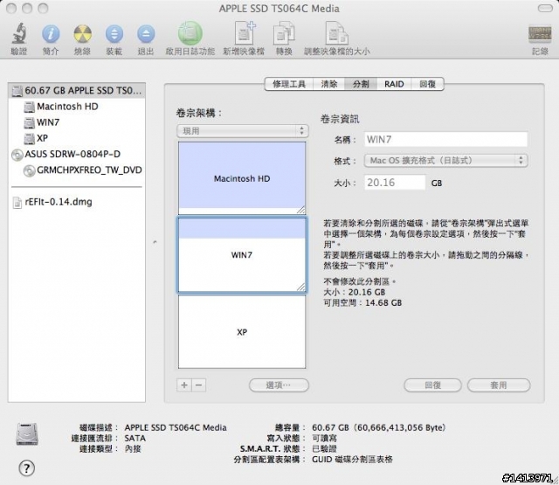Click available space text 14.68 GB
The height and width of the screenshot is (485, 559).
pyautogui.click(x=383, y=302)
